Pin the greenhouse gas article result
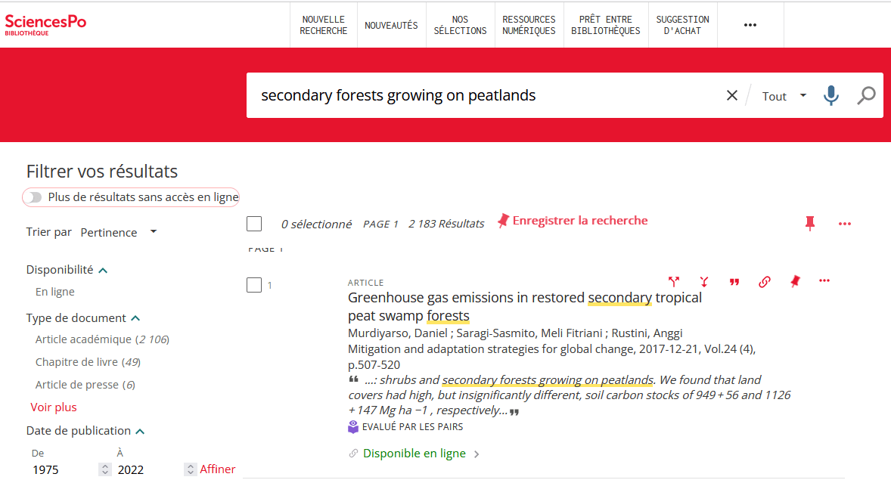The width and height of the screenshot is (891, 480). 794,282
